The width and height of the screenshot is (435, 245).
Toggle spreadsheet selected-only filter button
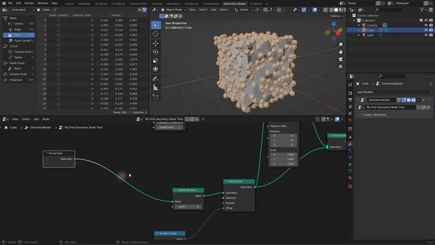click(x=139, y=10)
